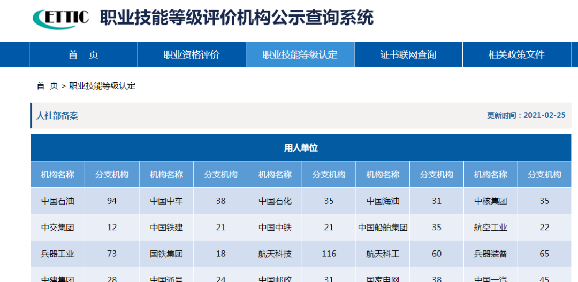Click branch count 12 for 中交集团
The height and width of the screenshot is (282, 578).
(112, 228)
